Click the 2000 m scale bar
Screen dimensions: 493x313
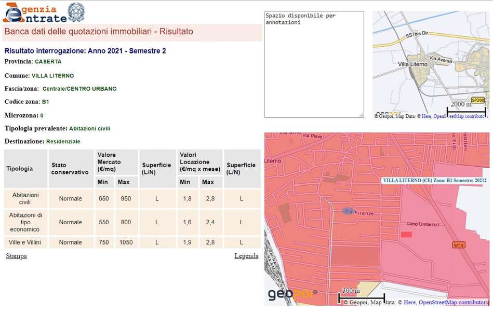[x=466, y=110]
